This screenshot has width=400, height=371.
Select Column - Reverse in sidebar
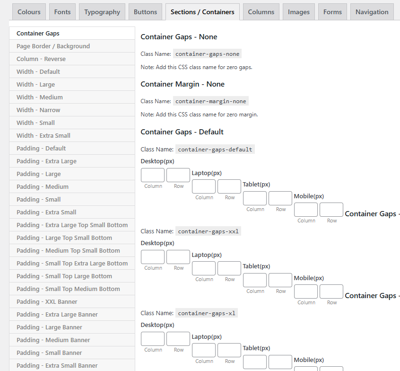[x=41, y=59]
